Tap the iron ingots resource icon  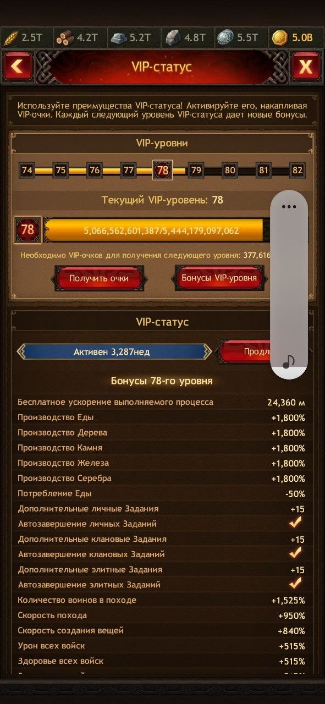coord(119,38)
